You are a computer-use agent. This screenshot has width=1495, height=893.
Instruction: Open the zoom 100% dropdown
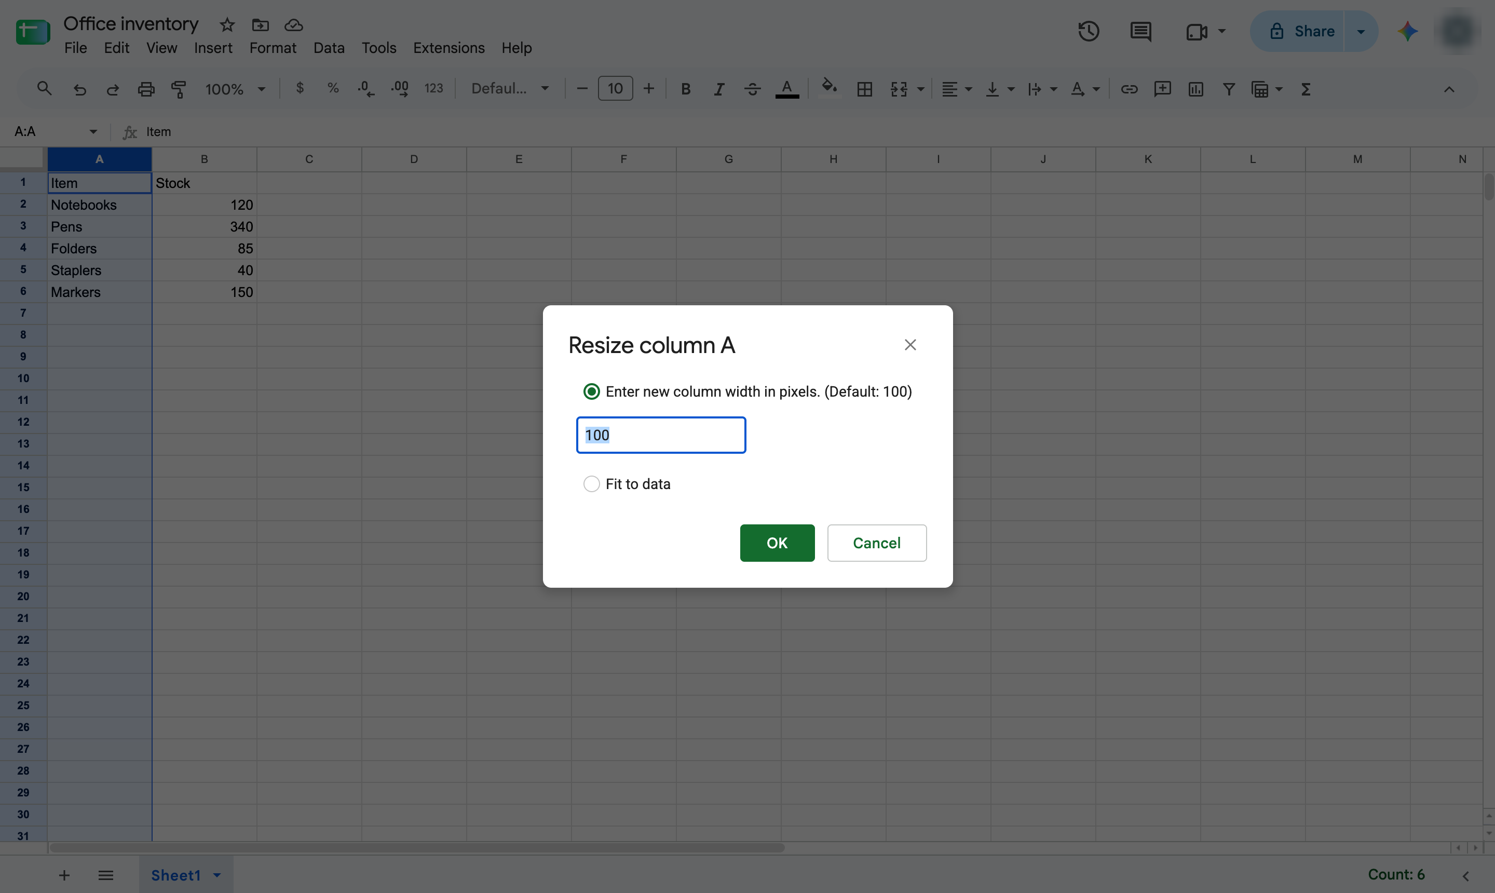tap(235, 89)
